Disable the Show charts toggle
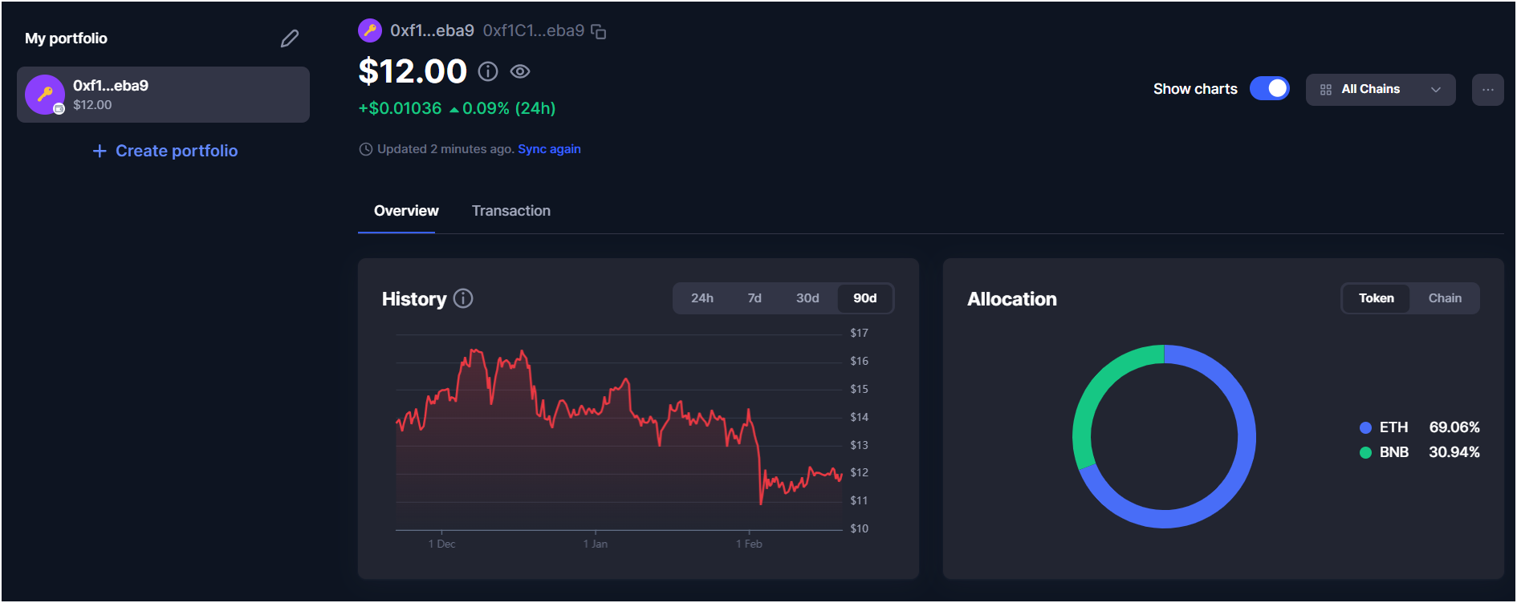 1270,88
